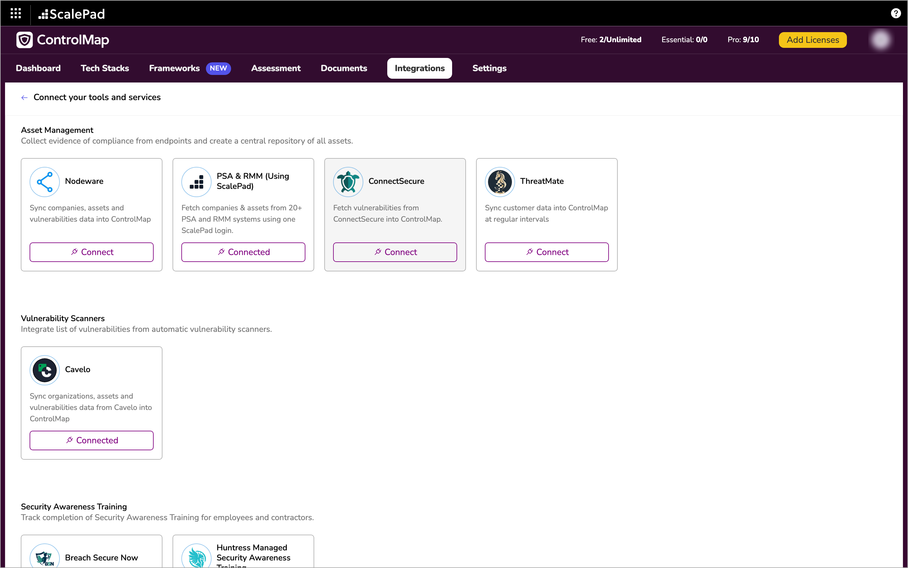Screen dimensions: 908x568
Task: Click the Huntress Managed Security Awareness icon
Action: pyautogui.click(x=196, y=556)
